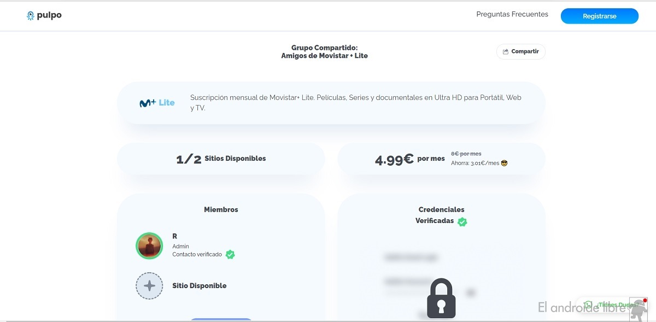Click the Credenciales Verificadas green check badge
Image resolution: width=656 pixels, height=322 pixels.
click(462, 221)
